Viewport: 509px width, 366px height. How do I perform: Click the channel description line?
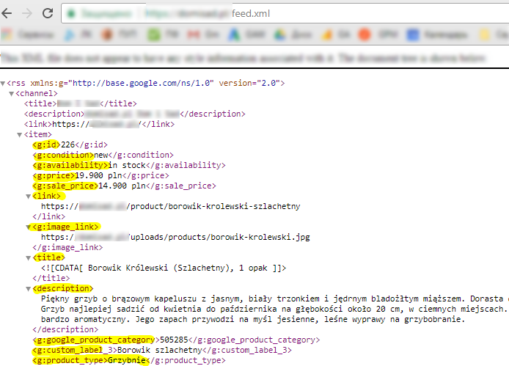[x=135, y=114]
